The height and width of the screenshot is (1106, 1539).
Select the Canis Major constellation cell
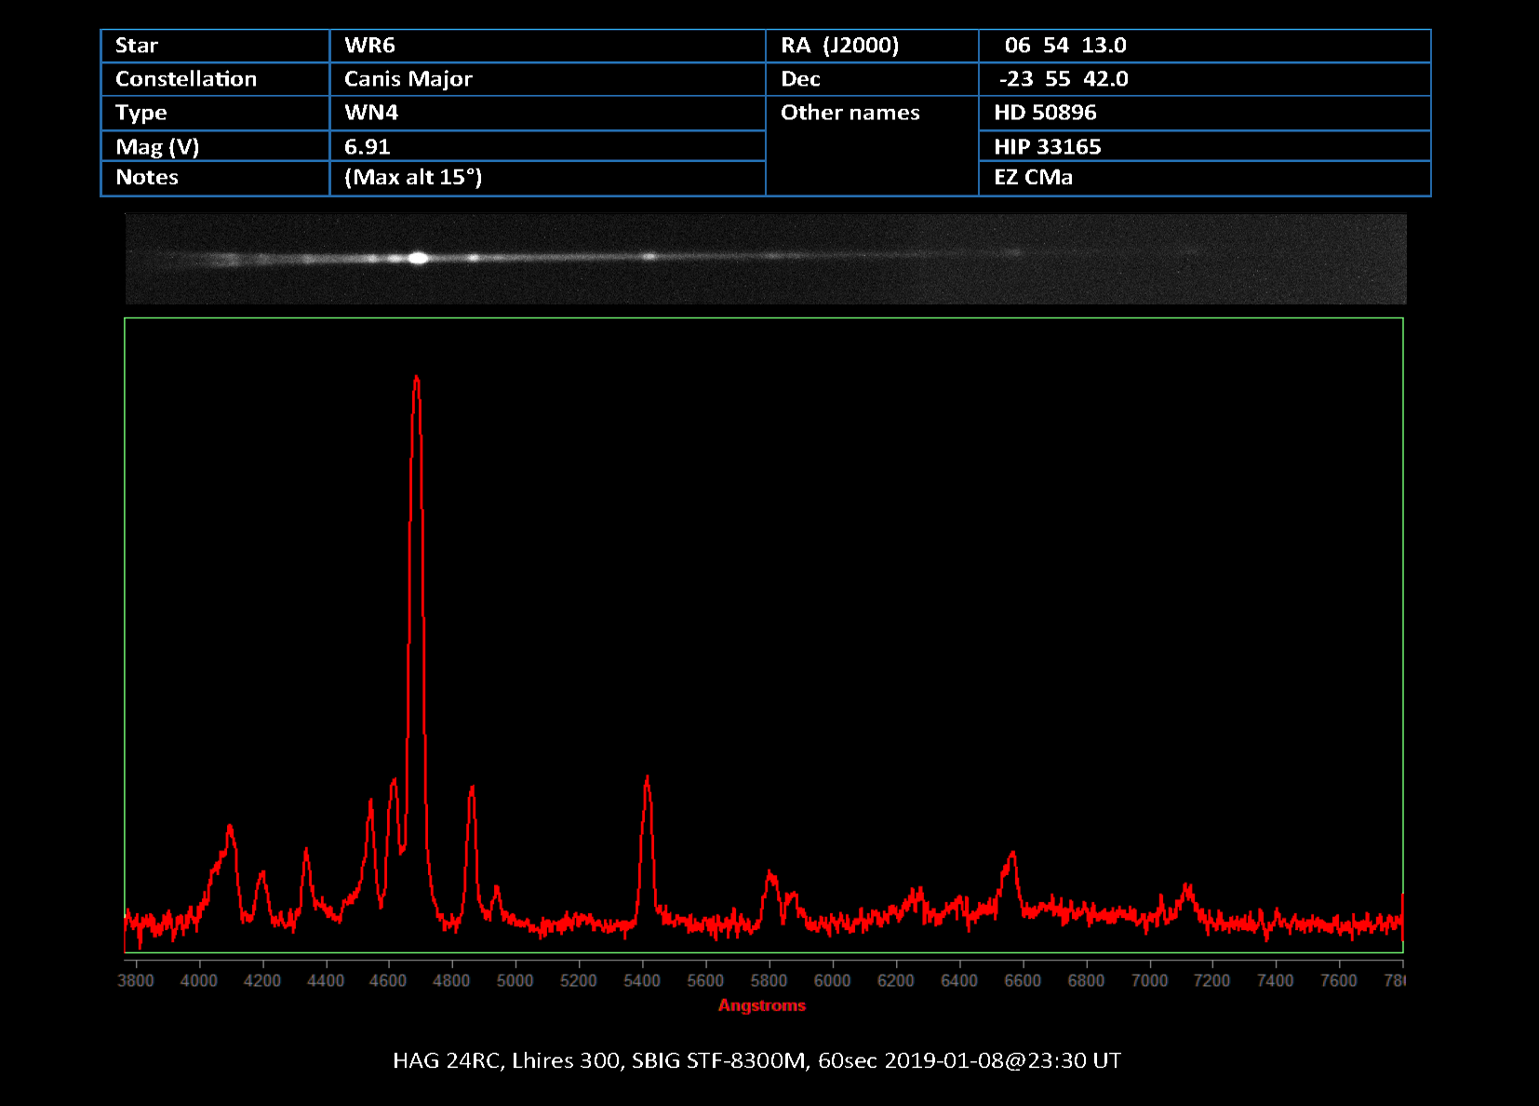(408, 79)
